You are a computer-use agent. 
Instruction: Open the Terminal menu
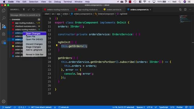[x=68, y=2]
